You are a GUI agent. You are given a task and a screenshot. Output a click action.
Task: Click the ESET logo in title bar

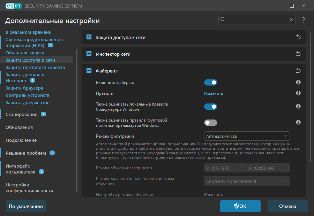(x=14, y=6)
